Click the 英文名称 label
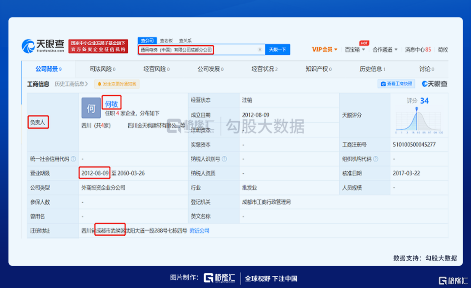The height and width of the screenshot is (288, 471). (x=201, y=216)
